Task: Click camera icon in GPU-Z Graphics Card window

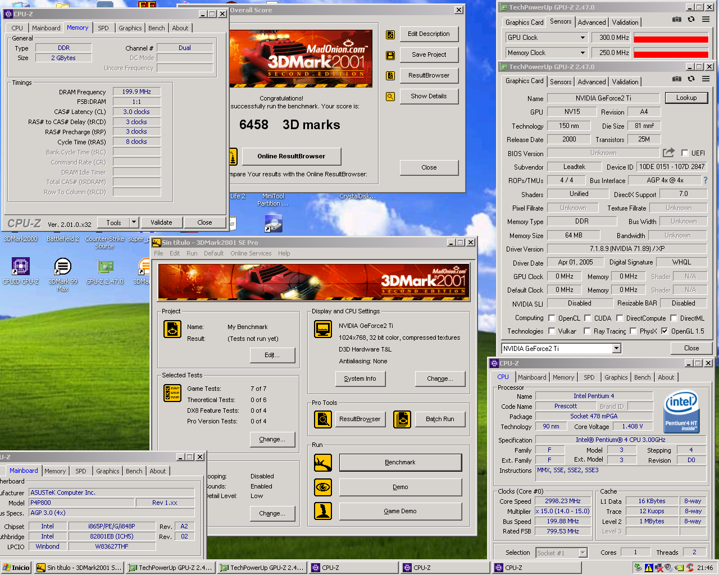Action: tap(677, 79)
